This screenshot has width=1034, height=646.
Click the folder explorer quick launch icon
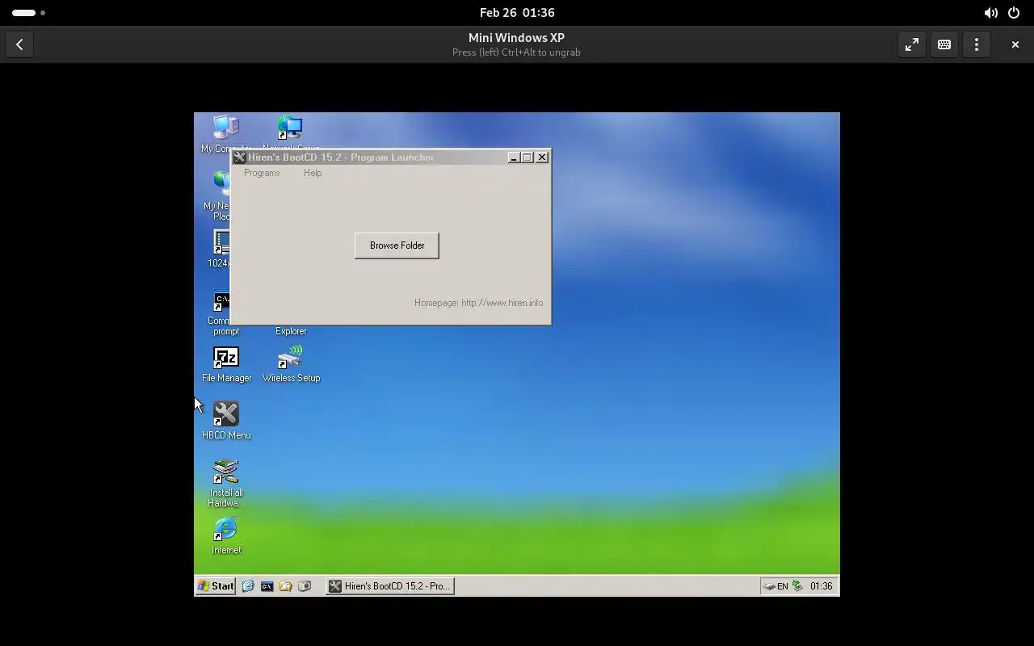coord(285,586)
